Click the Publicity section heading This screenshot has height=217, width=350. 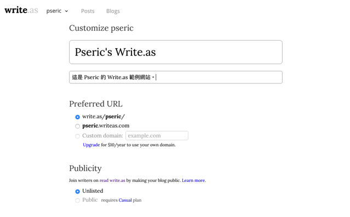coord(85,168)
